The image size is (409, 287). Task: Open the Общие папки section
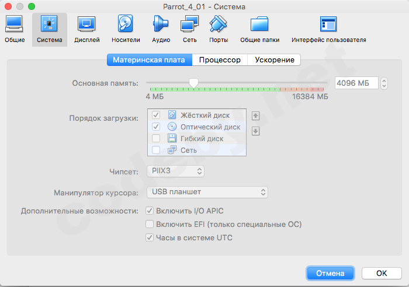click(x=260, y=29)
